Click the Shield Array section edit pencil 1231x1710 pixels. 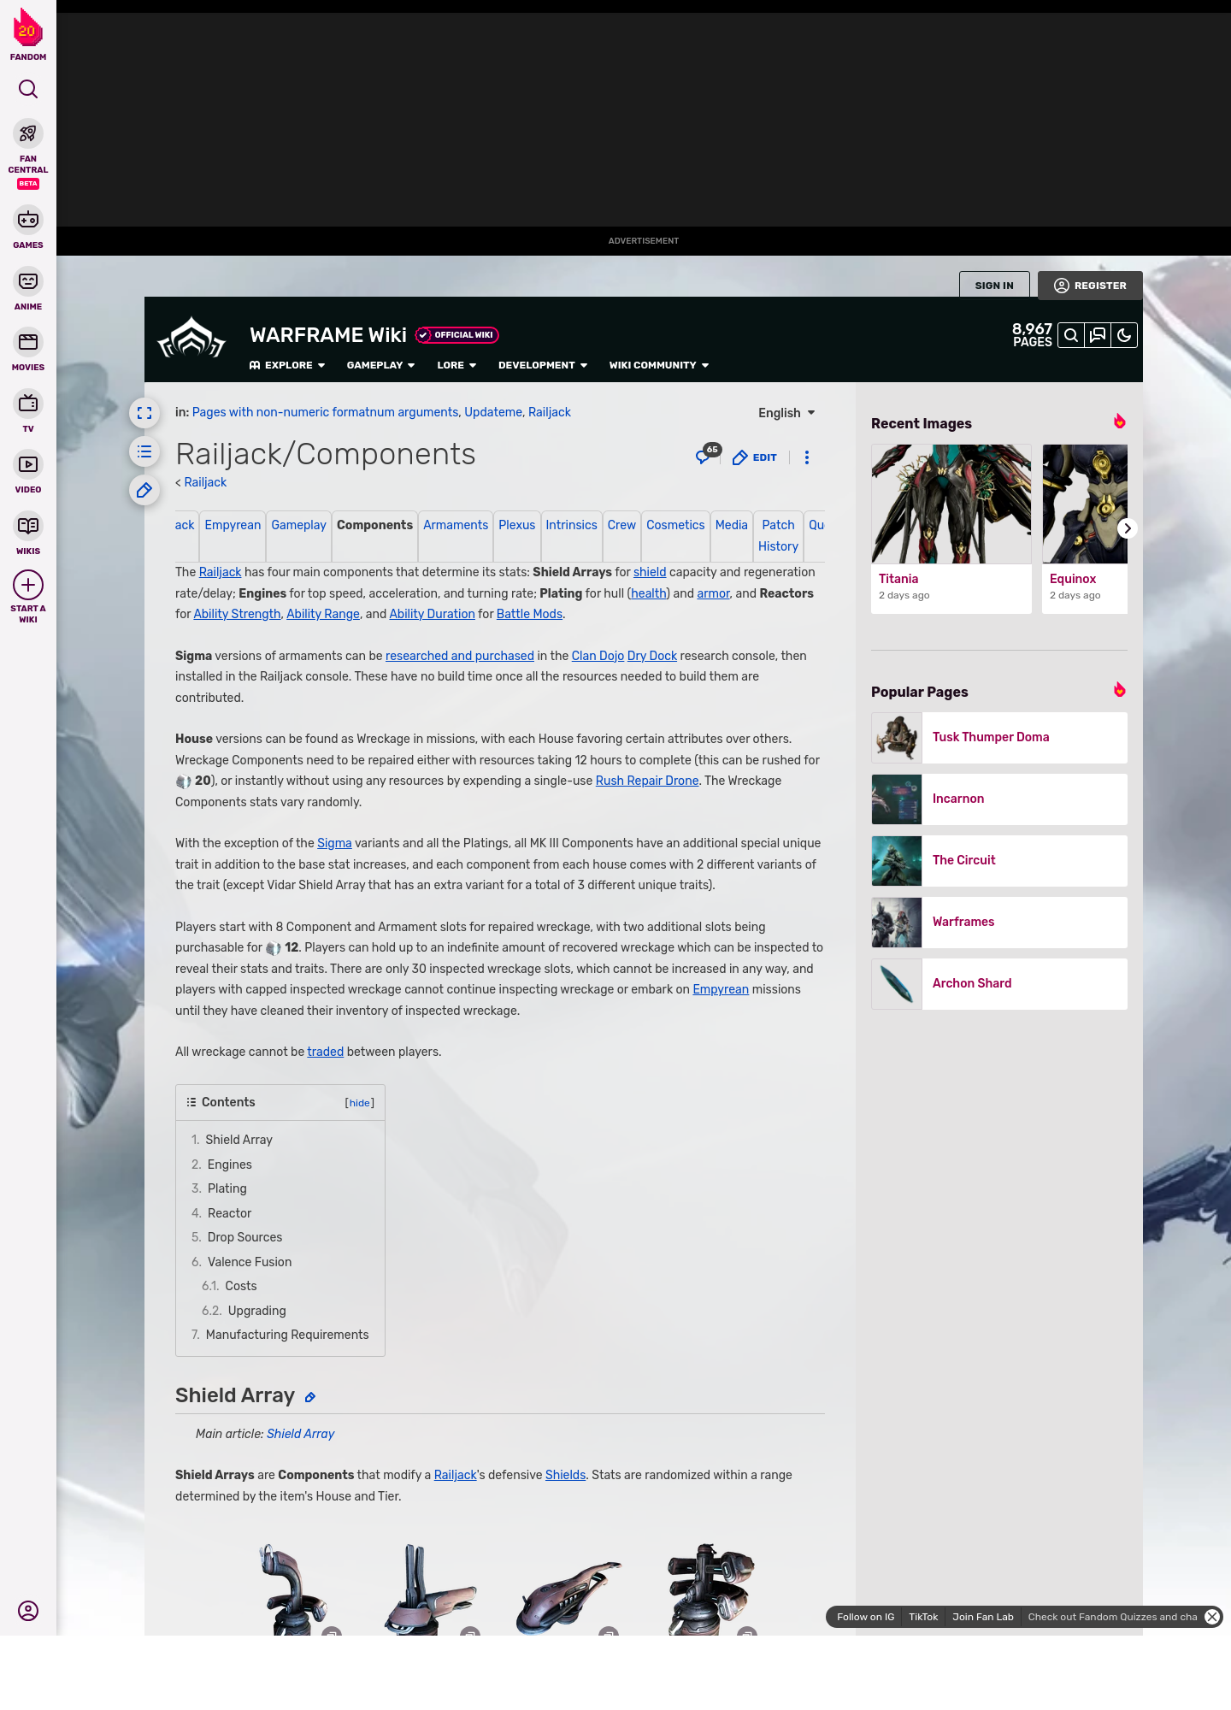click(310, 1397)
